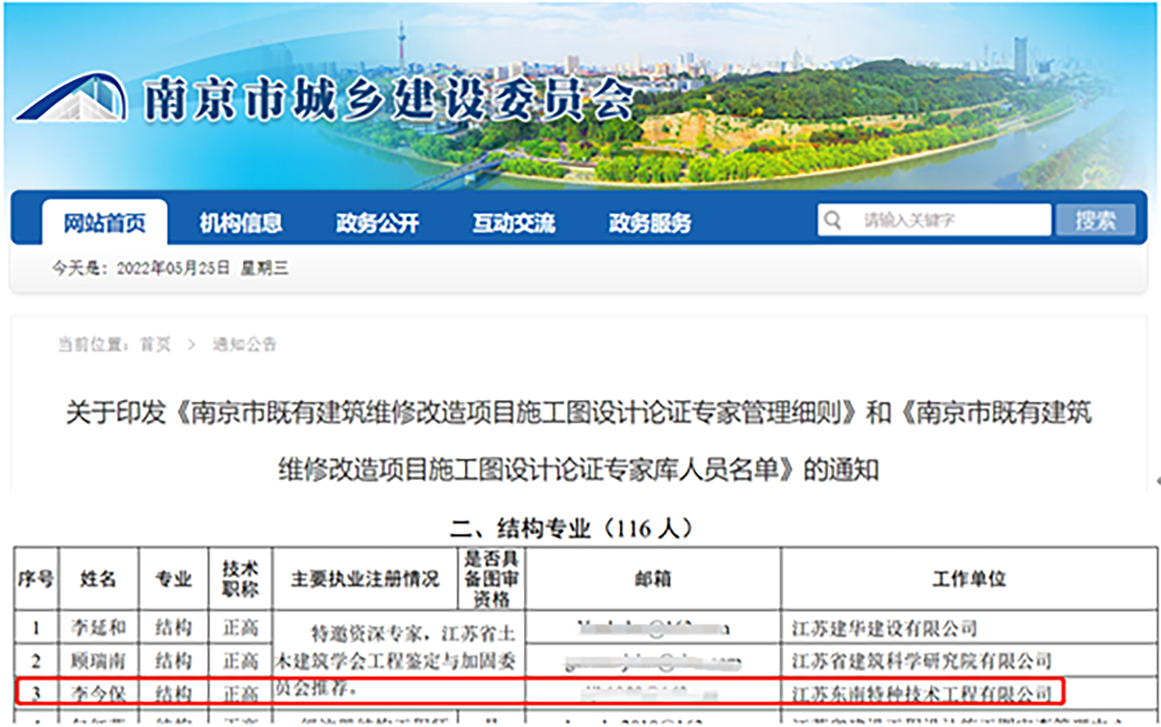Image resolution: width=1161 pixels, height=727 pixels.
Task: Select 政务服务 in navigation bar
Action: [650, 223]
